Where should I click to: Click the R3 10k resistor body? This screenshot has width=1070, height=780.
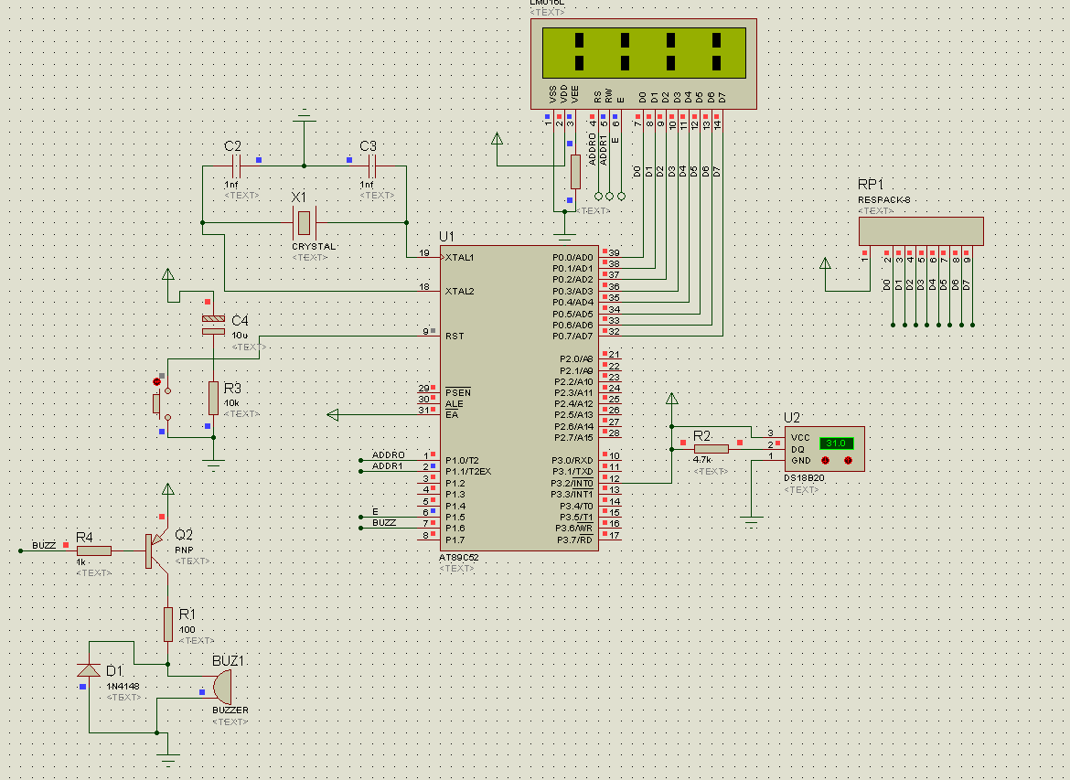213,399
